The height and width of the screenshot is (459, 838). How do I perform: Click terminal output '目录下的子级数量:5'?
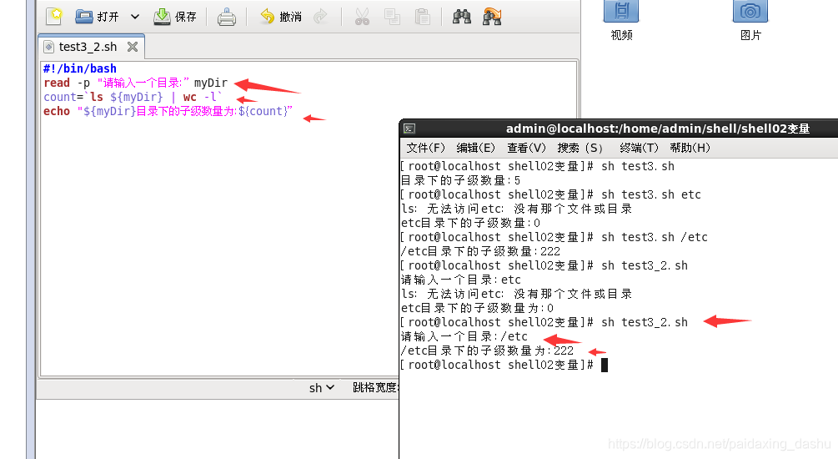tap(460, 180)
